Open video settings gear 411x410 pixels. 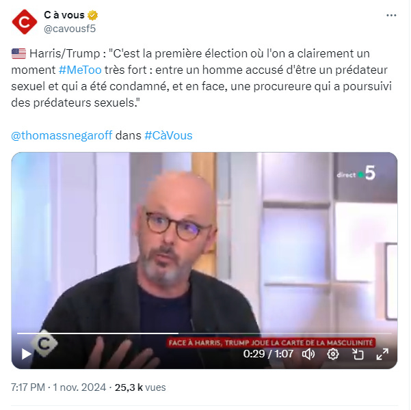click(x=333, y=354)
